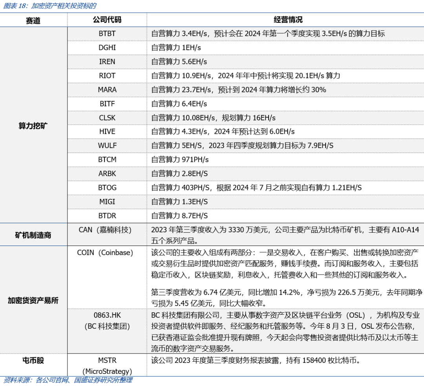Select the CAN（嘉楠科技）cell
Image resolution: width=424 pixels, height=386 pixels.
pos(105,230)
